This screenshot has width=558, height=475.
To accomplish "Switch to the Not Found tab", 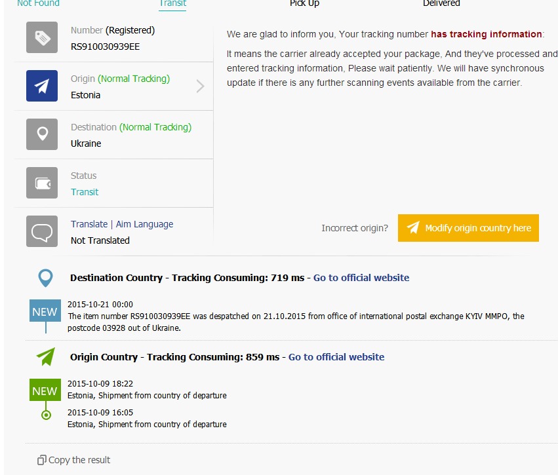I will (x=39, y=3).
